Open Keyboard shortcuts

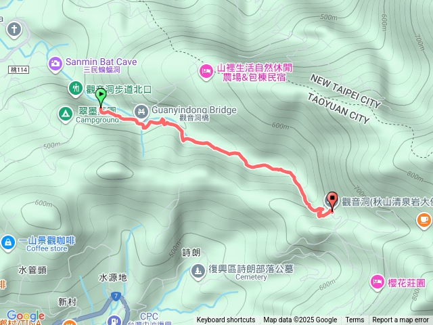click(x=226, y=320)
